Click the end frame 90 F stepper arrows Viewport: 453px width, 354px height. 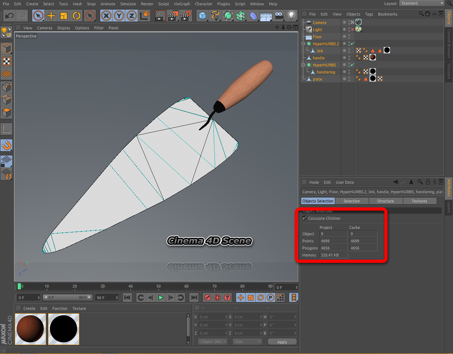pos(116,297)
